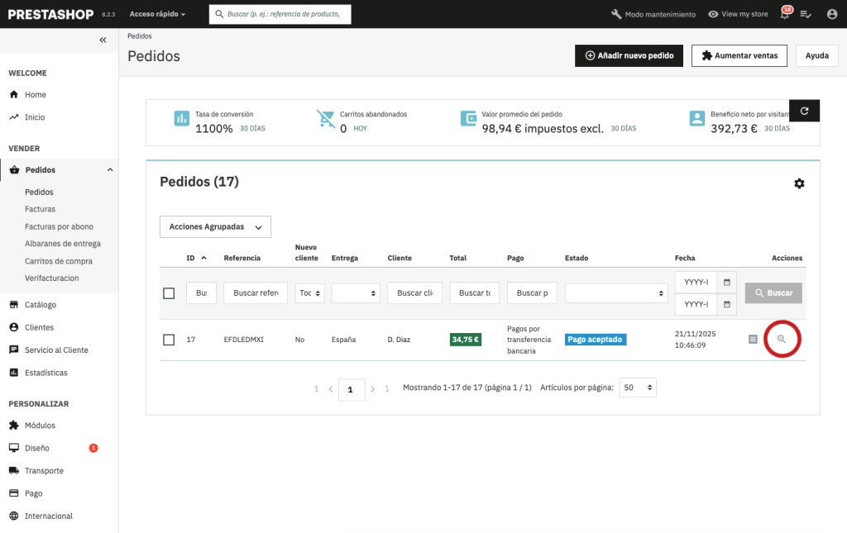847x533 pixels.
Task: Open Facturas por abono submenu item
Action: click(59, 226)
